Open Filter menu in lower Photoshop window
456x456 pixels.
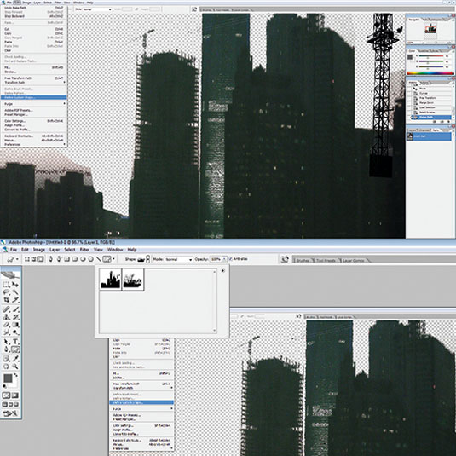[x=84, y=250]
